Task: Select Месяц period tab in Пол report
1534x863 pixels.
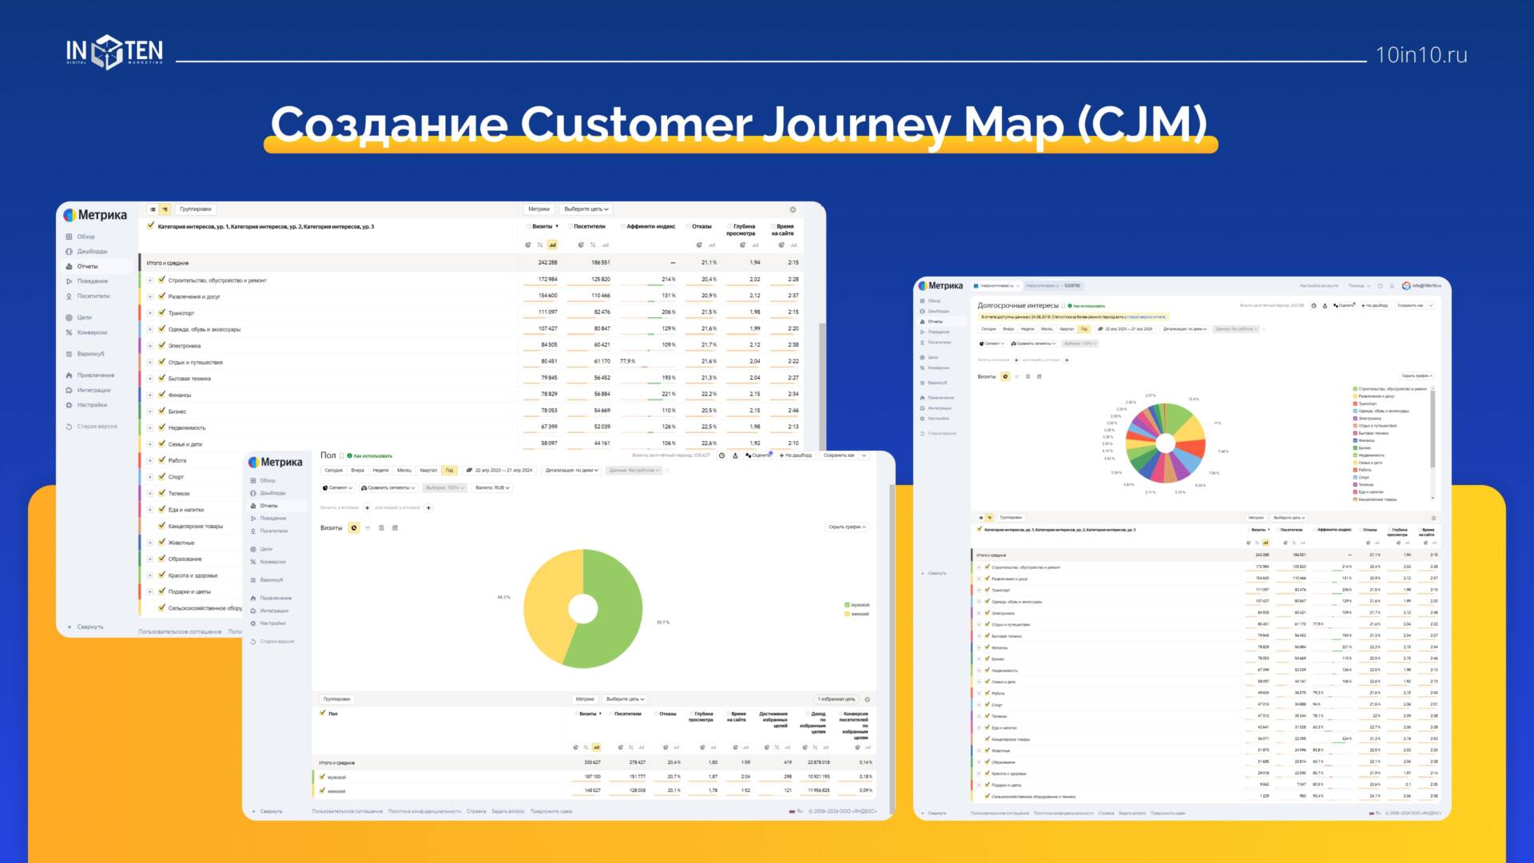Action: pos(404,471)
